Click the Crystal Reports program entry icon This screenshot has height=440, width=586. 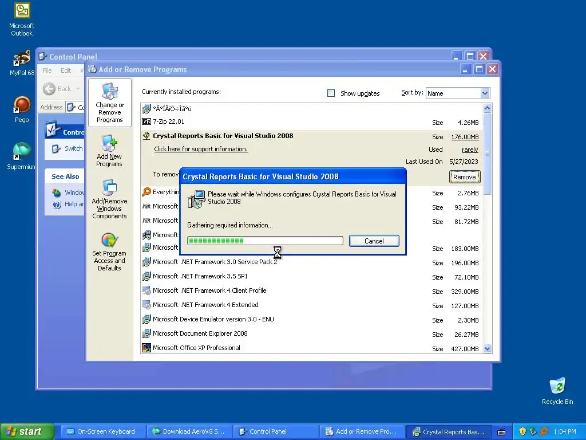[x=146, y=136]
